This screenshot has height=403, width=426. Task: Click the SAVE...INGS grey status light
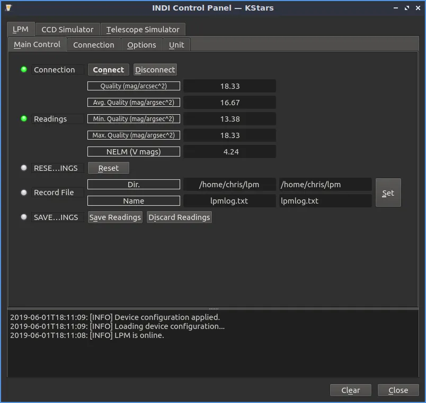click(x=24, y=217)
